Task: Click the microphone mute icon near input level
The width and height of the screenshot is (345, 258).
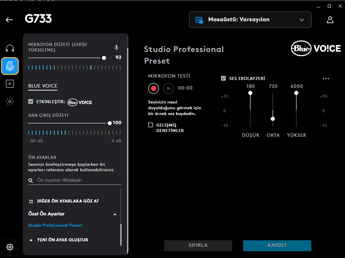Action: click(x=116, y=47)
